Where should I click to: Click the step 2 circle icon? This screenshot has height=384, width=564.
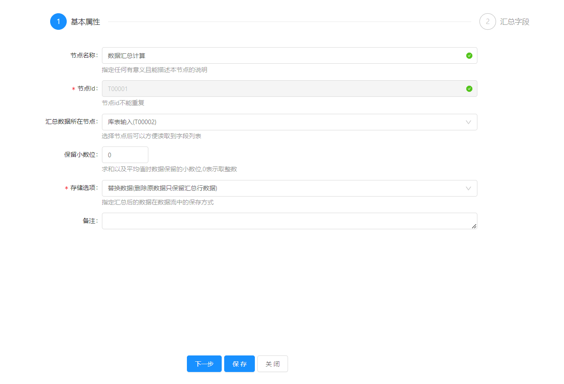pyautogui.click(x=487, y=22)
